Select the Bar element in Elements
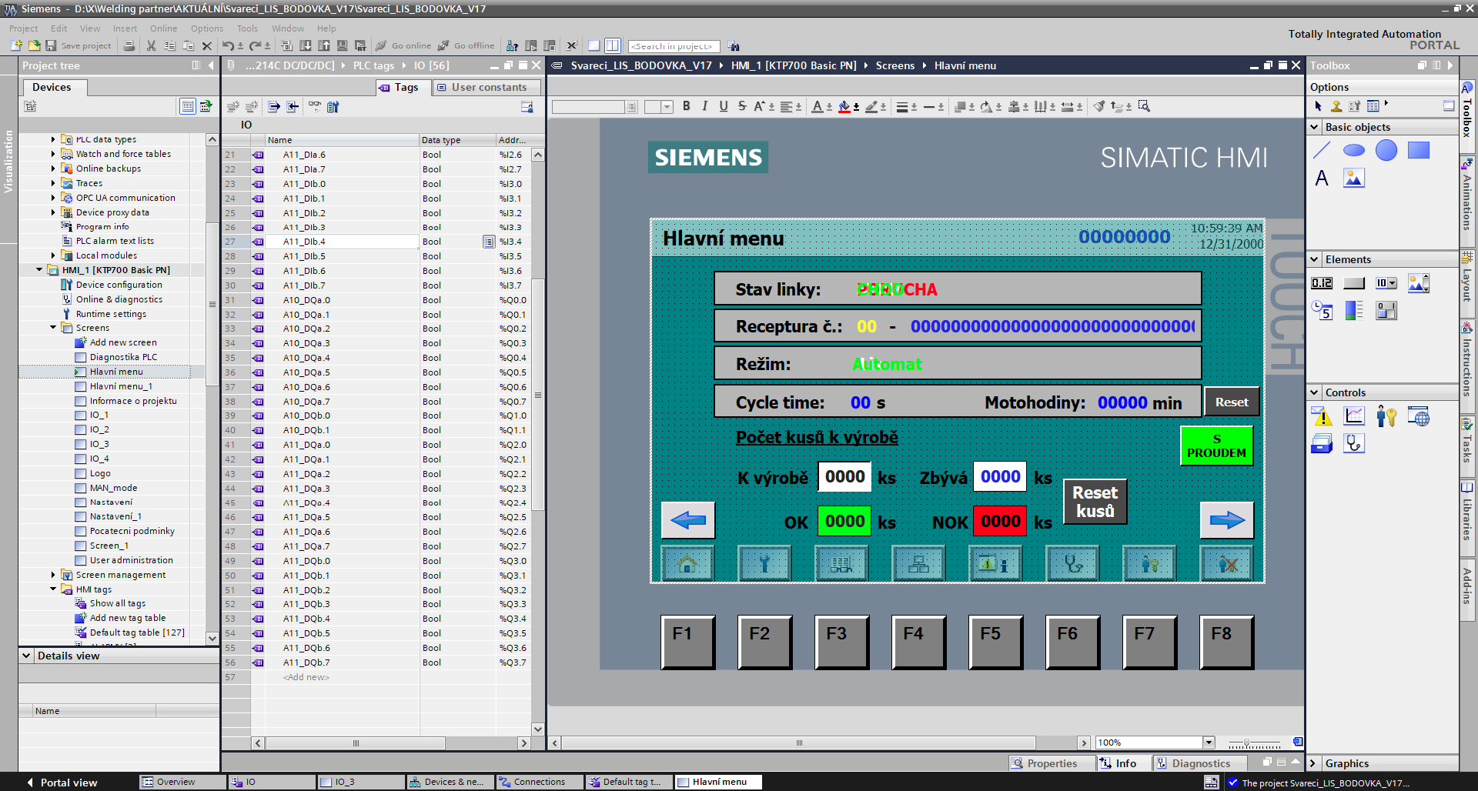This screenshot has height=791, width=1478. point(1354,311)
